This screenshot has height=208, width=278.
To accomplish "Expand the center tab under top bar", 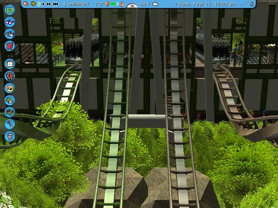I will (x=132, y=6).
